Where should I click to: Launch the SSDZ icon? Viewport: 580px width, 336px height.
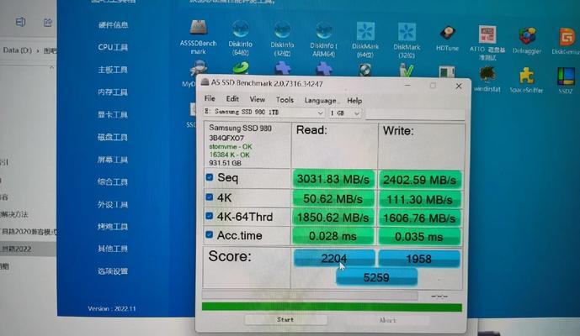click(x=566, y=76)
